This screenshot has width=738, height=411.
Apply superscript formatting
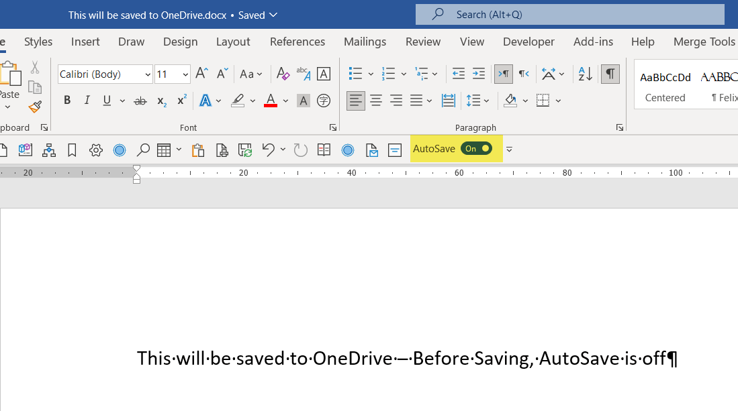(x=182, y=101)
